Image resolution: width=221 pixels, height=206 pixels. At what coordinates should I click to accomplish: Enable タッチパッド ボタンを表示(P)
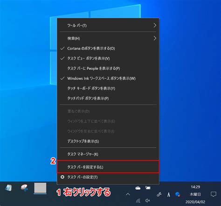pyautogui.click(x=108, y=98)
